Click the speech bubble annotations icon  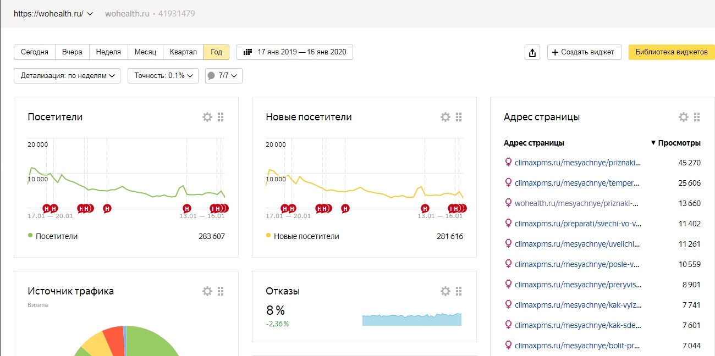pyautogui.click(x=211, y=76)
